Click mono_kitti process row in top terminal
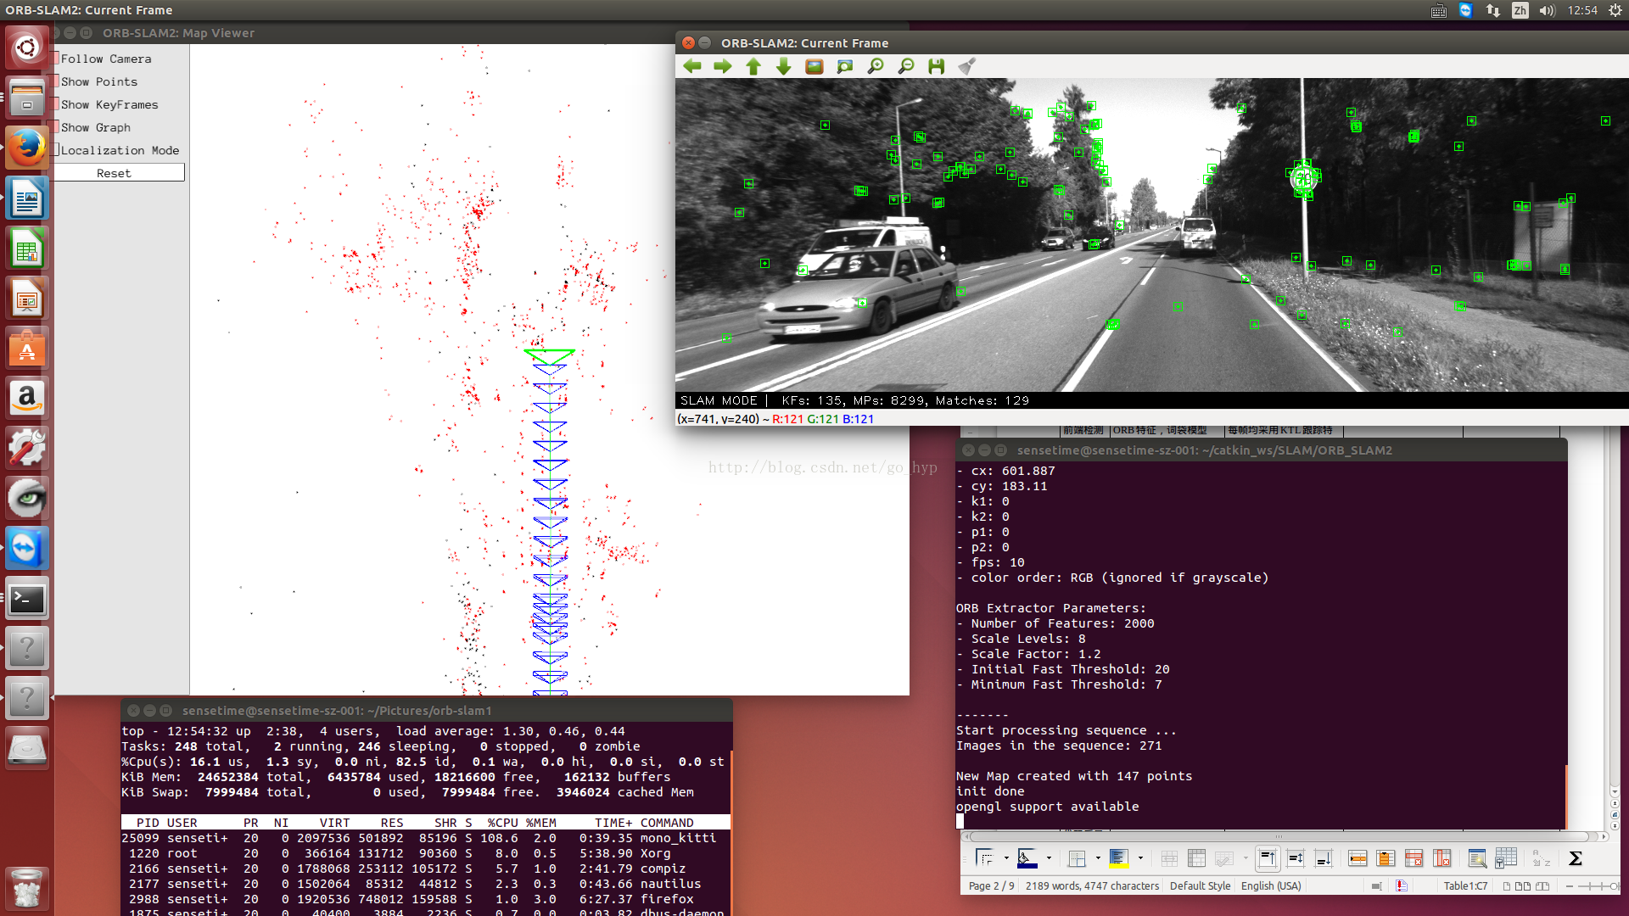The height and width of the screenshot is (916, 1629). 424,838
